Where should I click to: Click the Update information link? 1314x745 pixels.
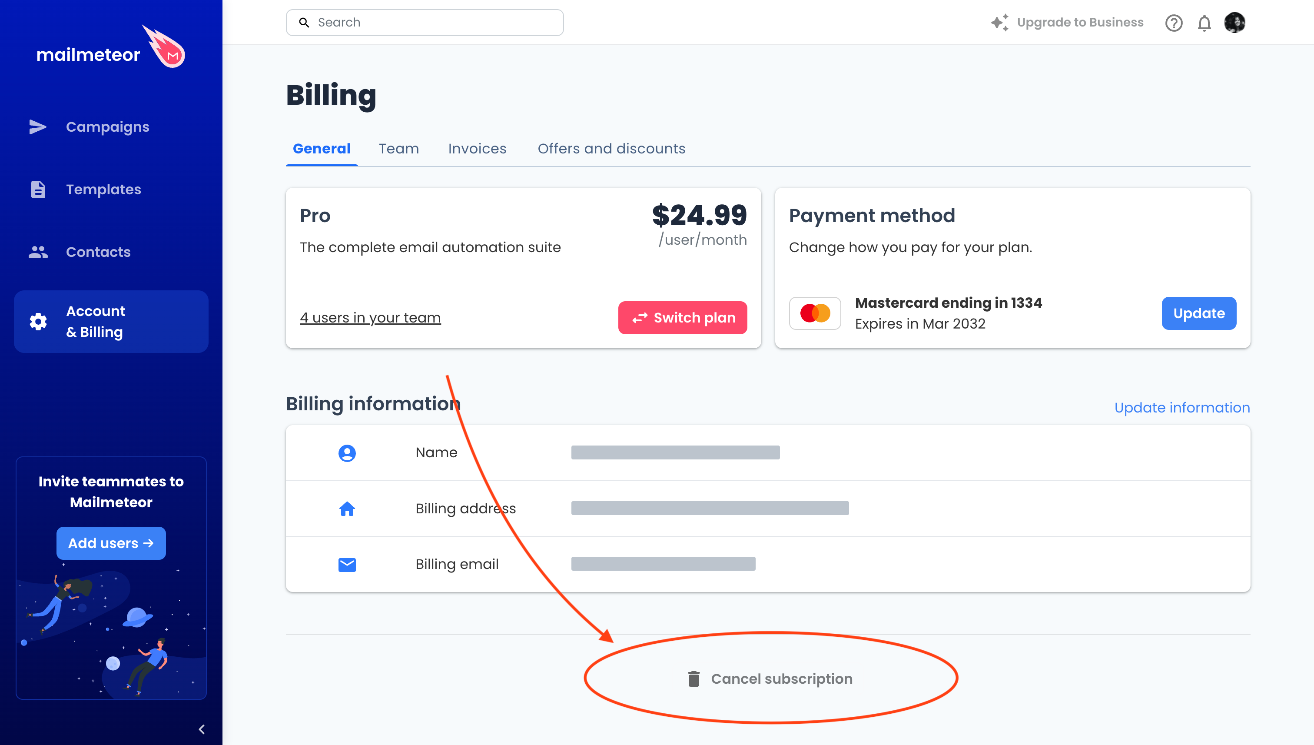point(1181,407)
